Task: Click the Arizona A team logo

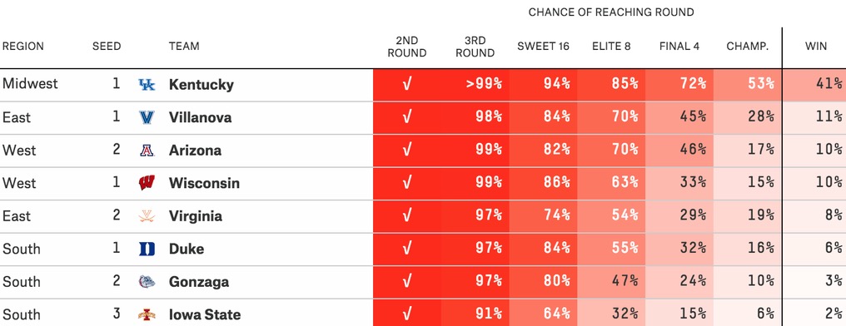Action: click(x=147, y=151)
